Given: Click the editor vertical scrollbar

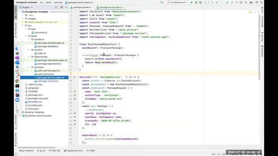Looking at the screenshot, I should [x=259, y=47].
